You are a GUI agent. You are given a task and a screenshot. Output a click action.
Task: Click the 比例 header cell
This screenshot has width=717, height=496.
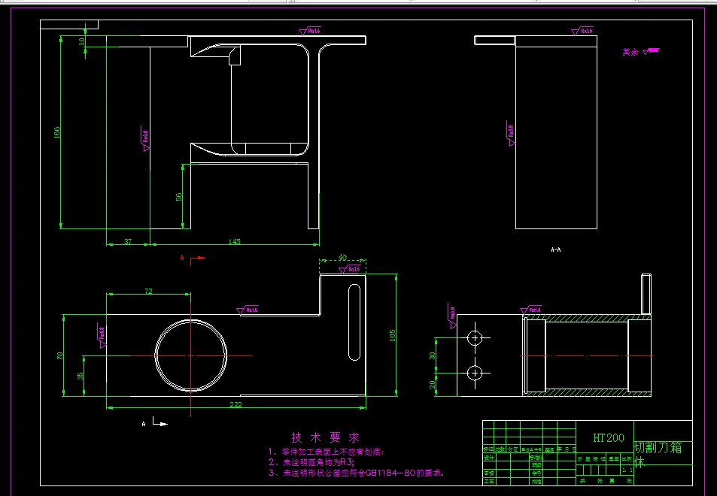[627, 458]
